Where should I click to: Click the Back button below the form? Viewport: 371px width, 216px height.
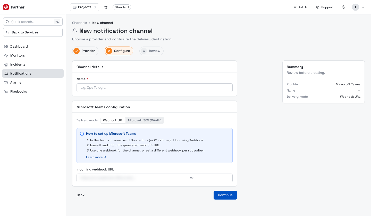click(80, 195)
